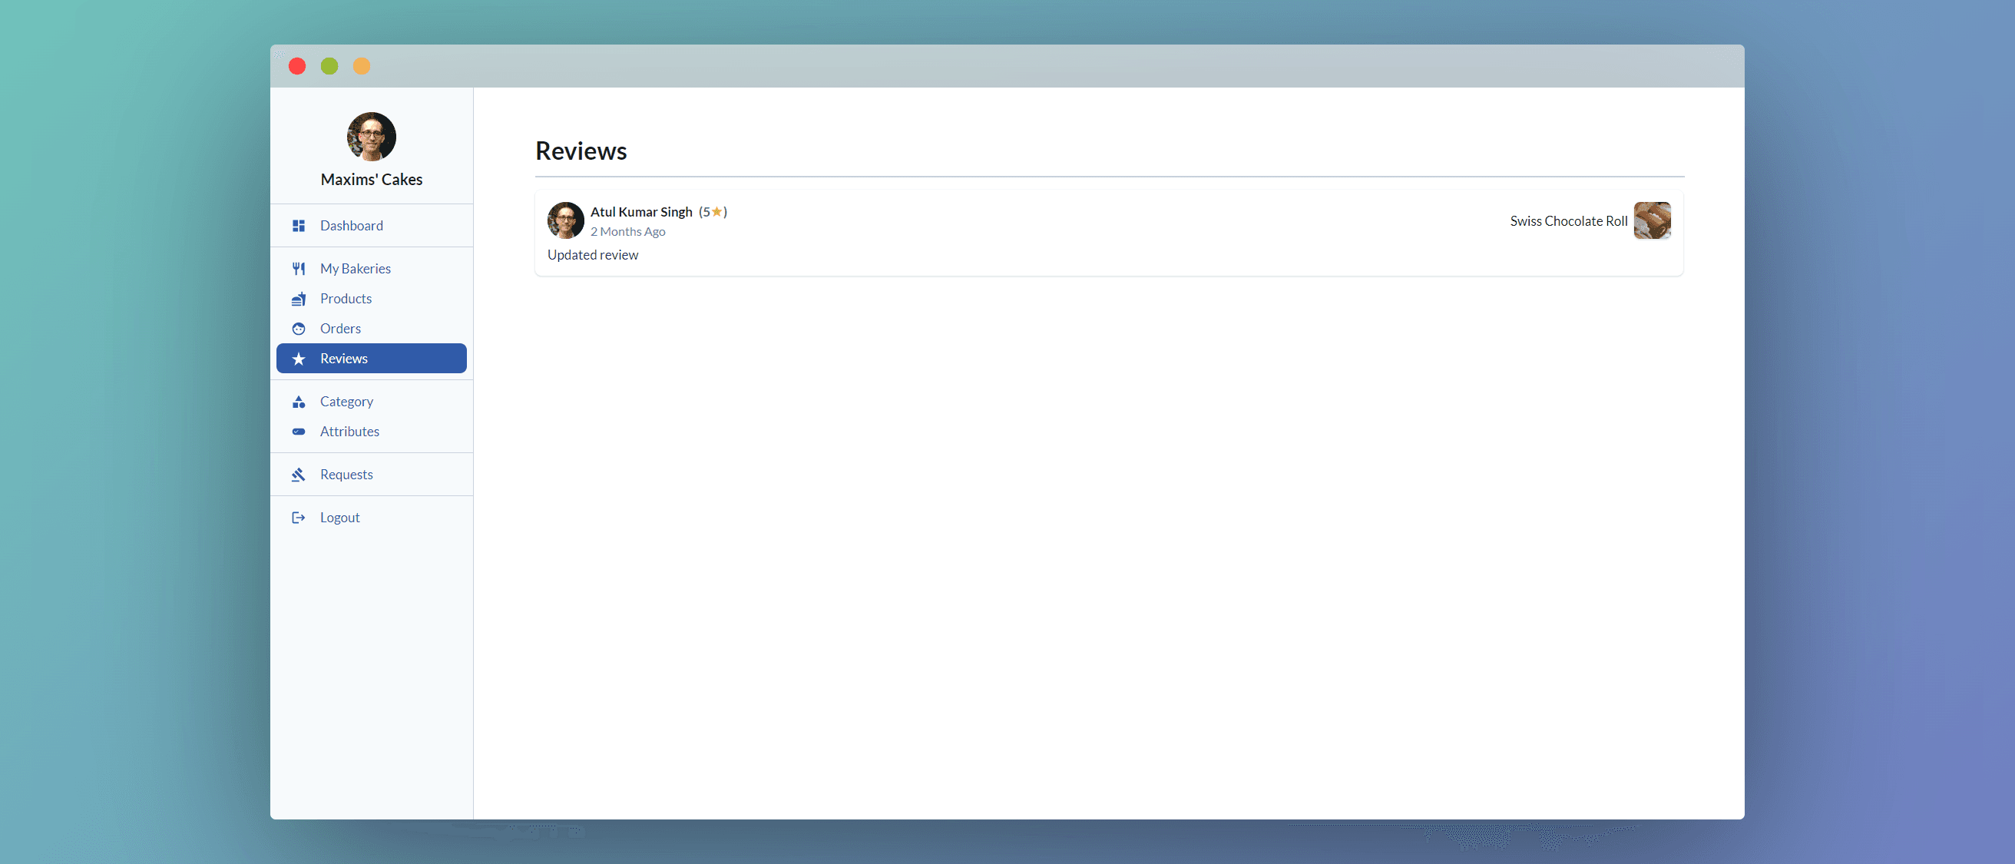
Task: Click the Logout link
Action: point(339,518)
